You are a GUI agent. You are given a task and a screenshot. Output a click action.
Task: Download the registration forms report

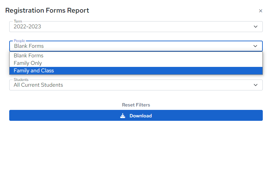click(136, 115)
